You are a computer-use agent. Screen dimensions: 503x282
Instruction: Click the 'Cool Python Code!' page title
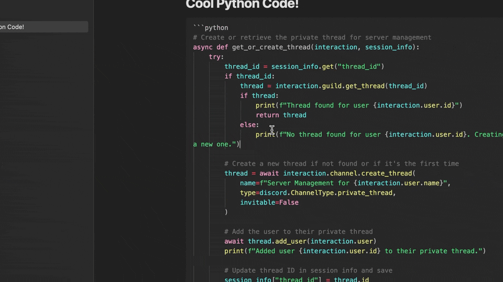pos(242,5)
